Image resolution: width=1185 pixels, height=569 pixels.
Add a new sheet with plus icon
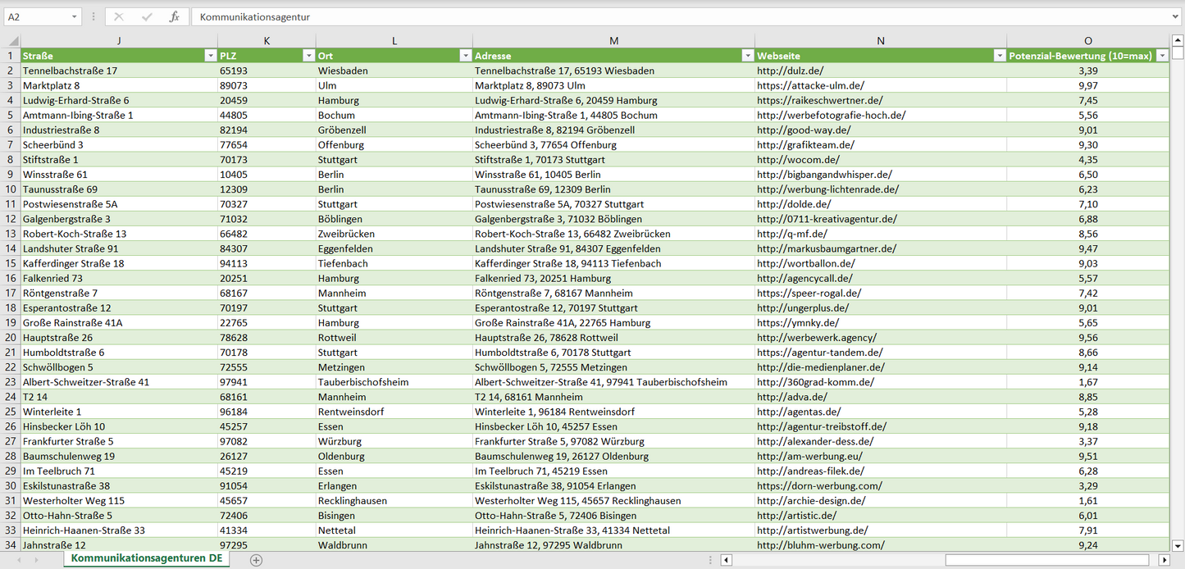tap(256, 560)
